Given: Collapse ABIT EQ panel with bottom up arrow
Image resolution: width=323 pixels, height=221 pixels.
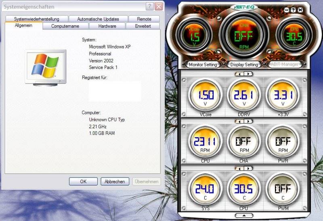Looking at the screenshot, I should pos(244,215).
